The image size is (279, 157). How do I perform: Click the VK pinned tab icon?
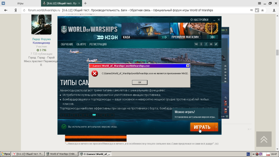pyautogui.click(x=3, y=3)
